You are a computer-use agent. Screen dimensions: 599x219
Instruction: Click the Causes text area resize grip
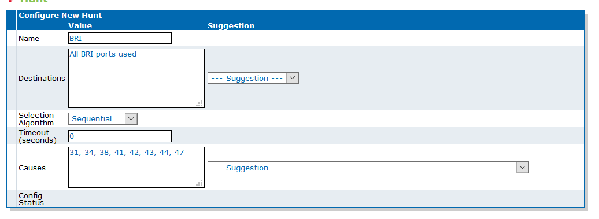tap(199, 183)
